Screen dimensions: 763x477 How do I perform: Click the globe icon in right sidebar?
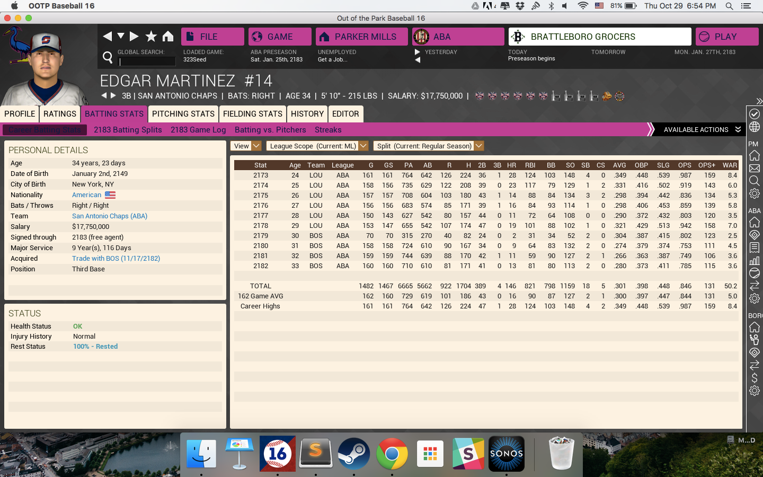pyautogui.click(x=755, y=127)
